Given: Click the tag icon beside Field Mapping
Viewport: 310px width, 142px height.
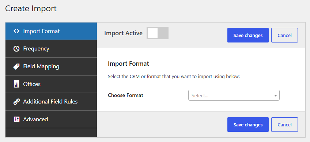Looking at the screenshot, I should (x=16, y=66).
